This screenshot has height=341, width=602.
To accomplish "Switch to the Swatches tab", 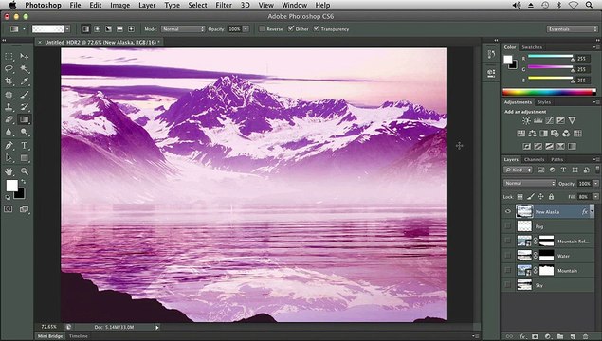I will [x=532, y=47].
